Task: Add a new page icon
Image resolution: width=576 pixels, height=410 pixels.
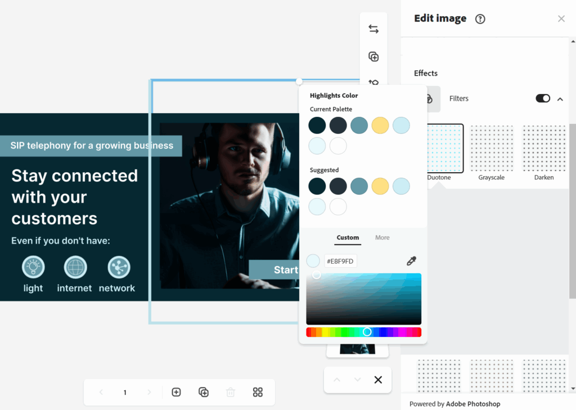Action: click(176, 392)
